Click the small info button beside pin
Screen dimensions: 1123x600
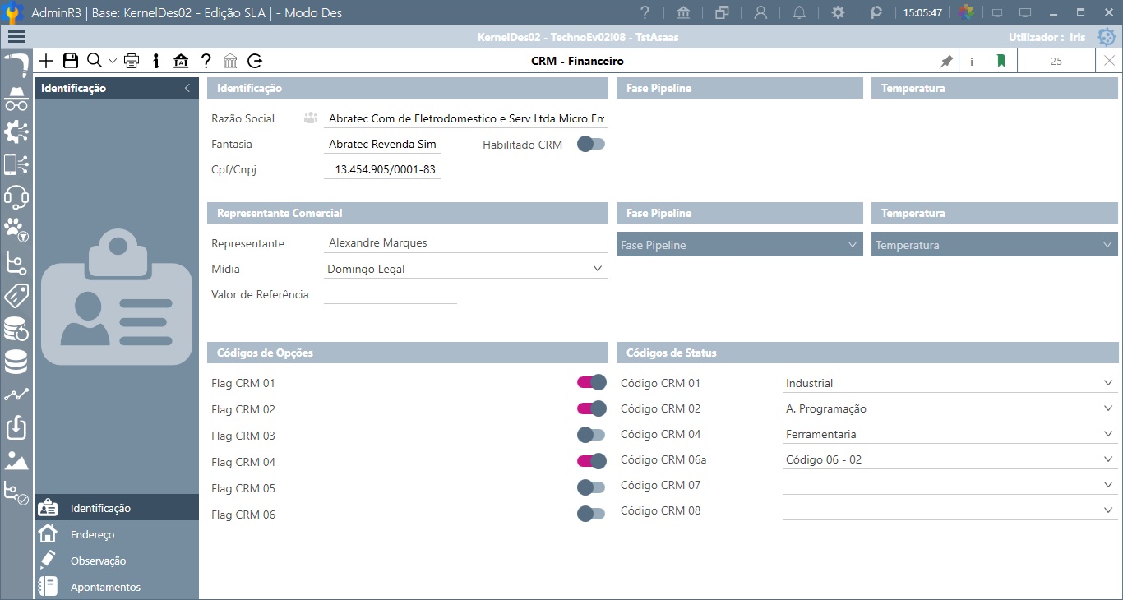tap(972, 61)
